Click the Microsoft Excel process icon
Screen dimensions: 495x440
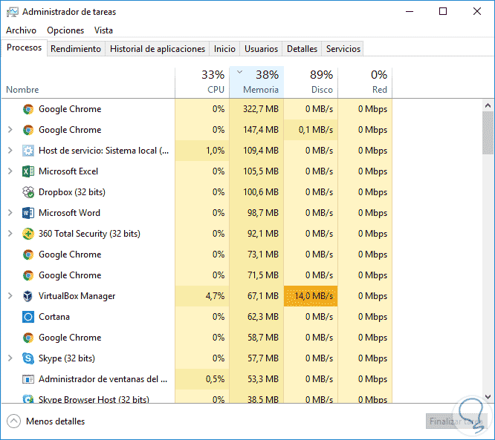pyautogui.click(x=28, y=171)
